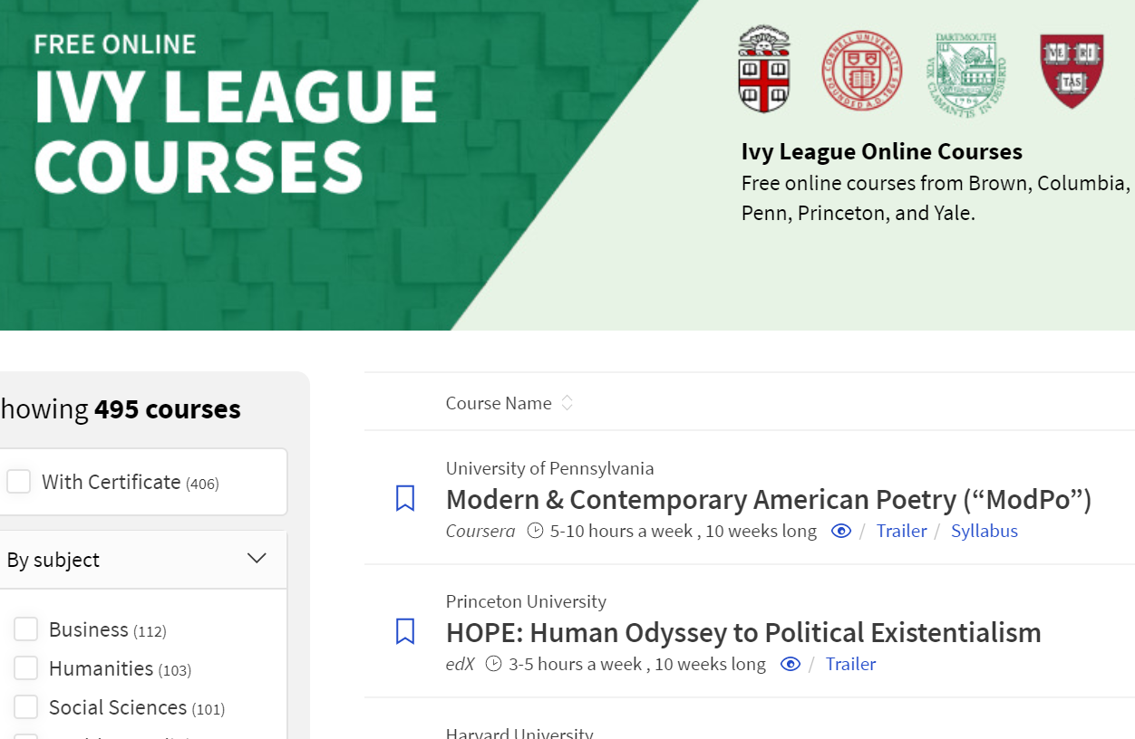
Task: Click the Brown University crest logo
Action: (x=764, y=69)
